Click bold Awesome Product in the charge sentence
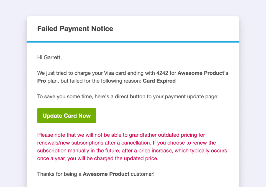 [200, 73]
